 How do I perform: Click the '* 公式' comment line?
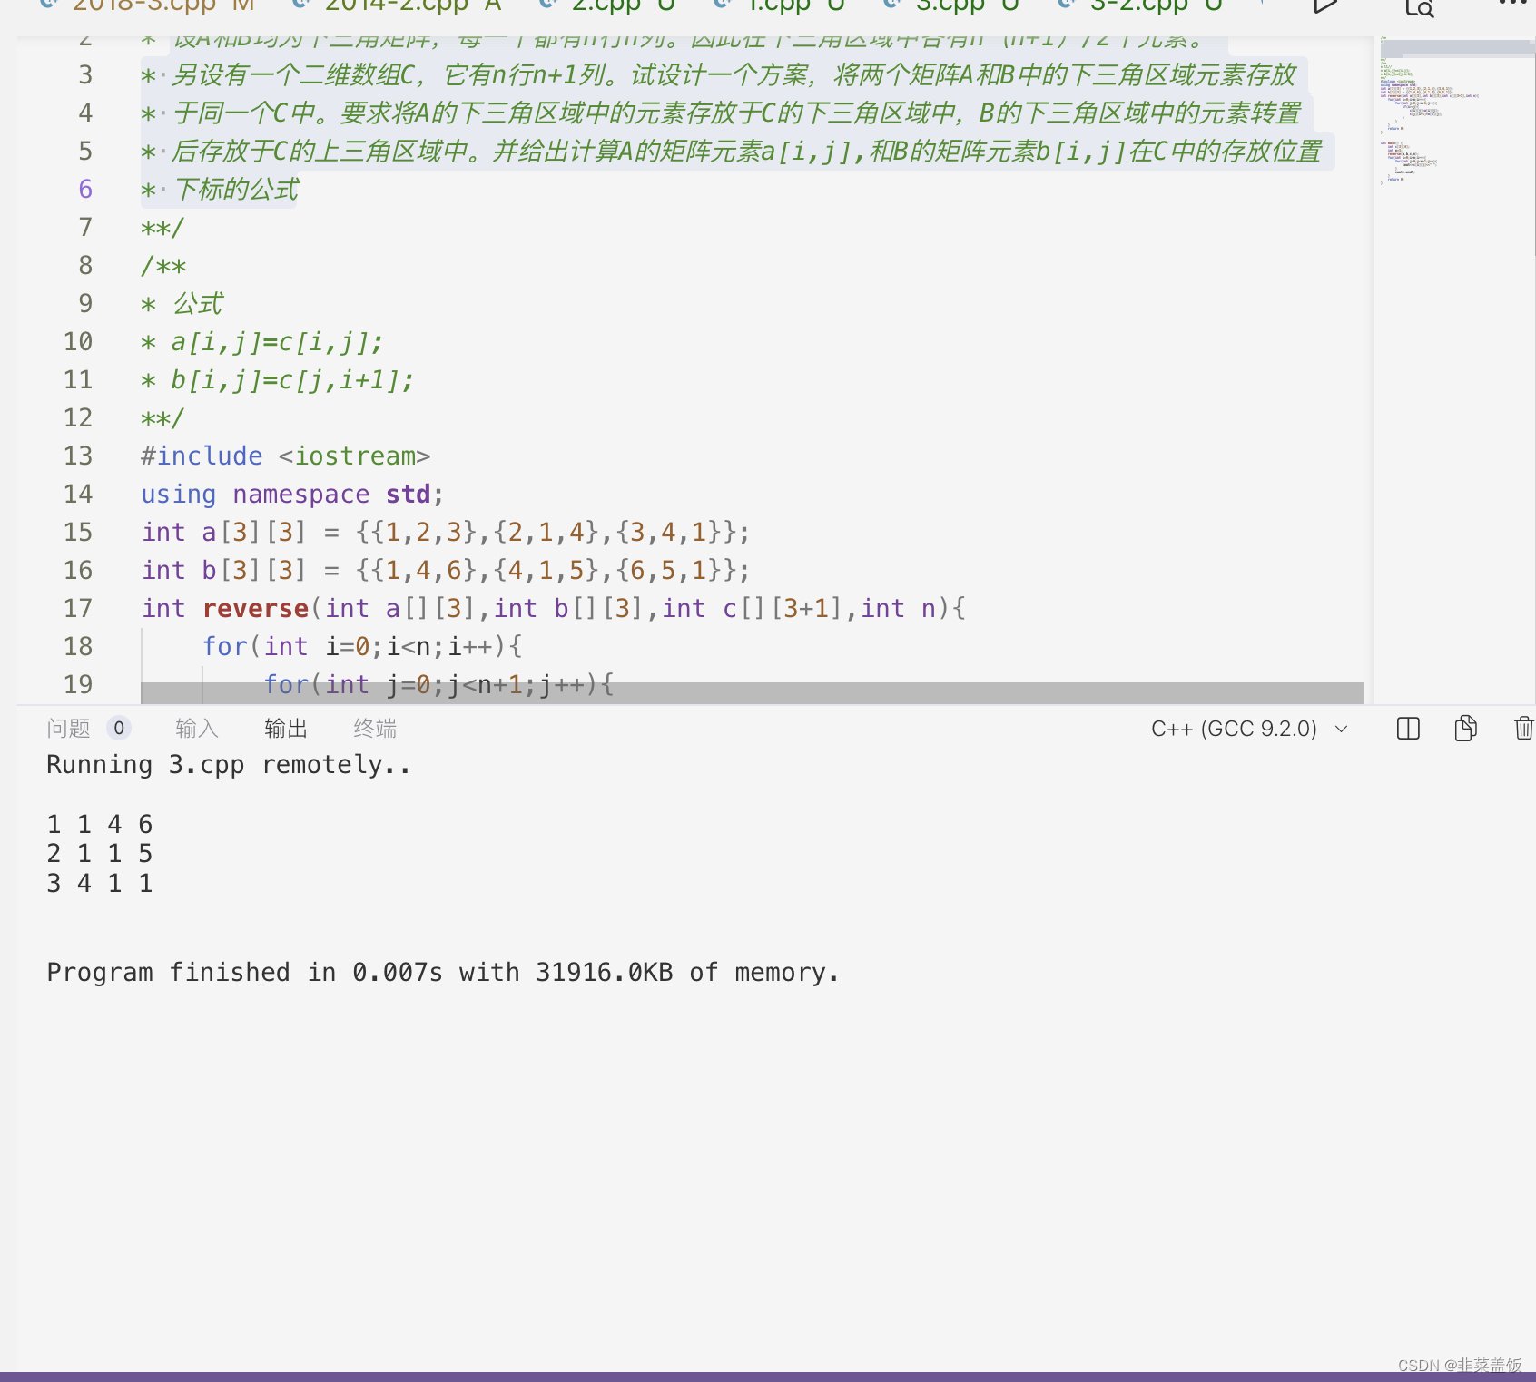click(x=182, y=304)
